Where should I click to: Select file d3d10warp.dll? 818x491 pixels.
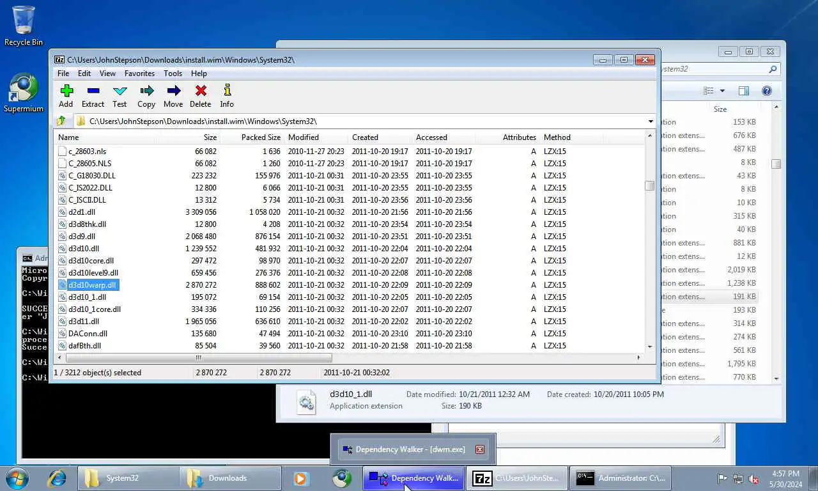pos(92,285)
